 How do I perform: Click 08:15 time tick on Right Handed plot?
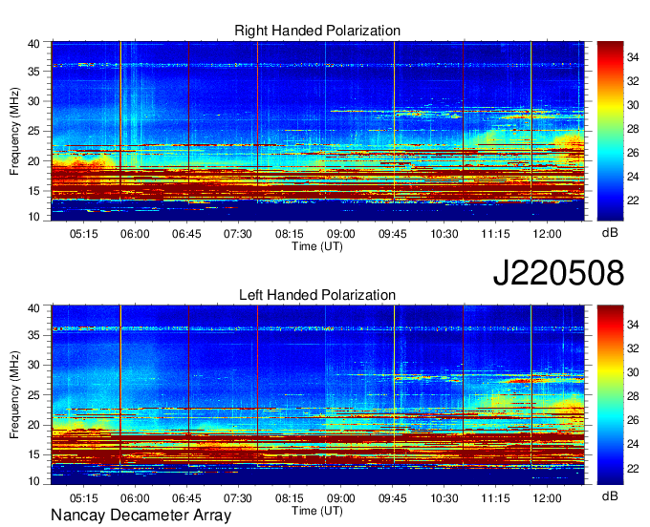click(x=290, y=234)
